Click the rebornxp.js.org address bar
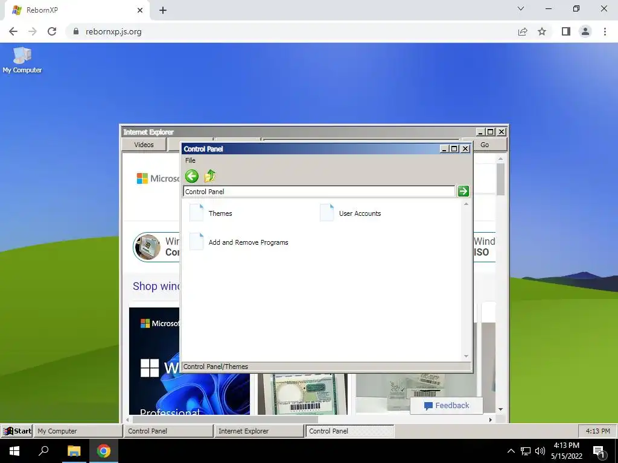Image resolution: width=618 pixels, height=463 pixels. pos(291,31)
